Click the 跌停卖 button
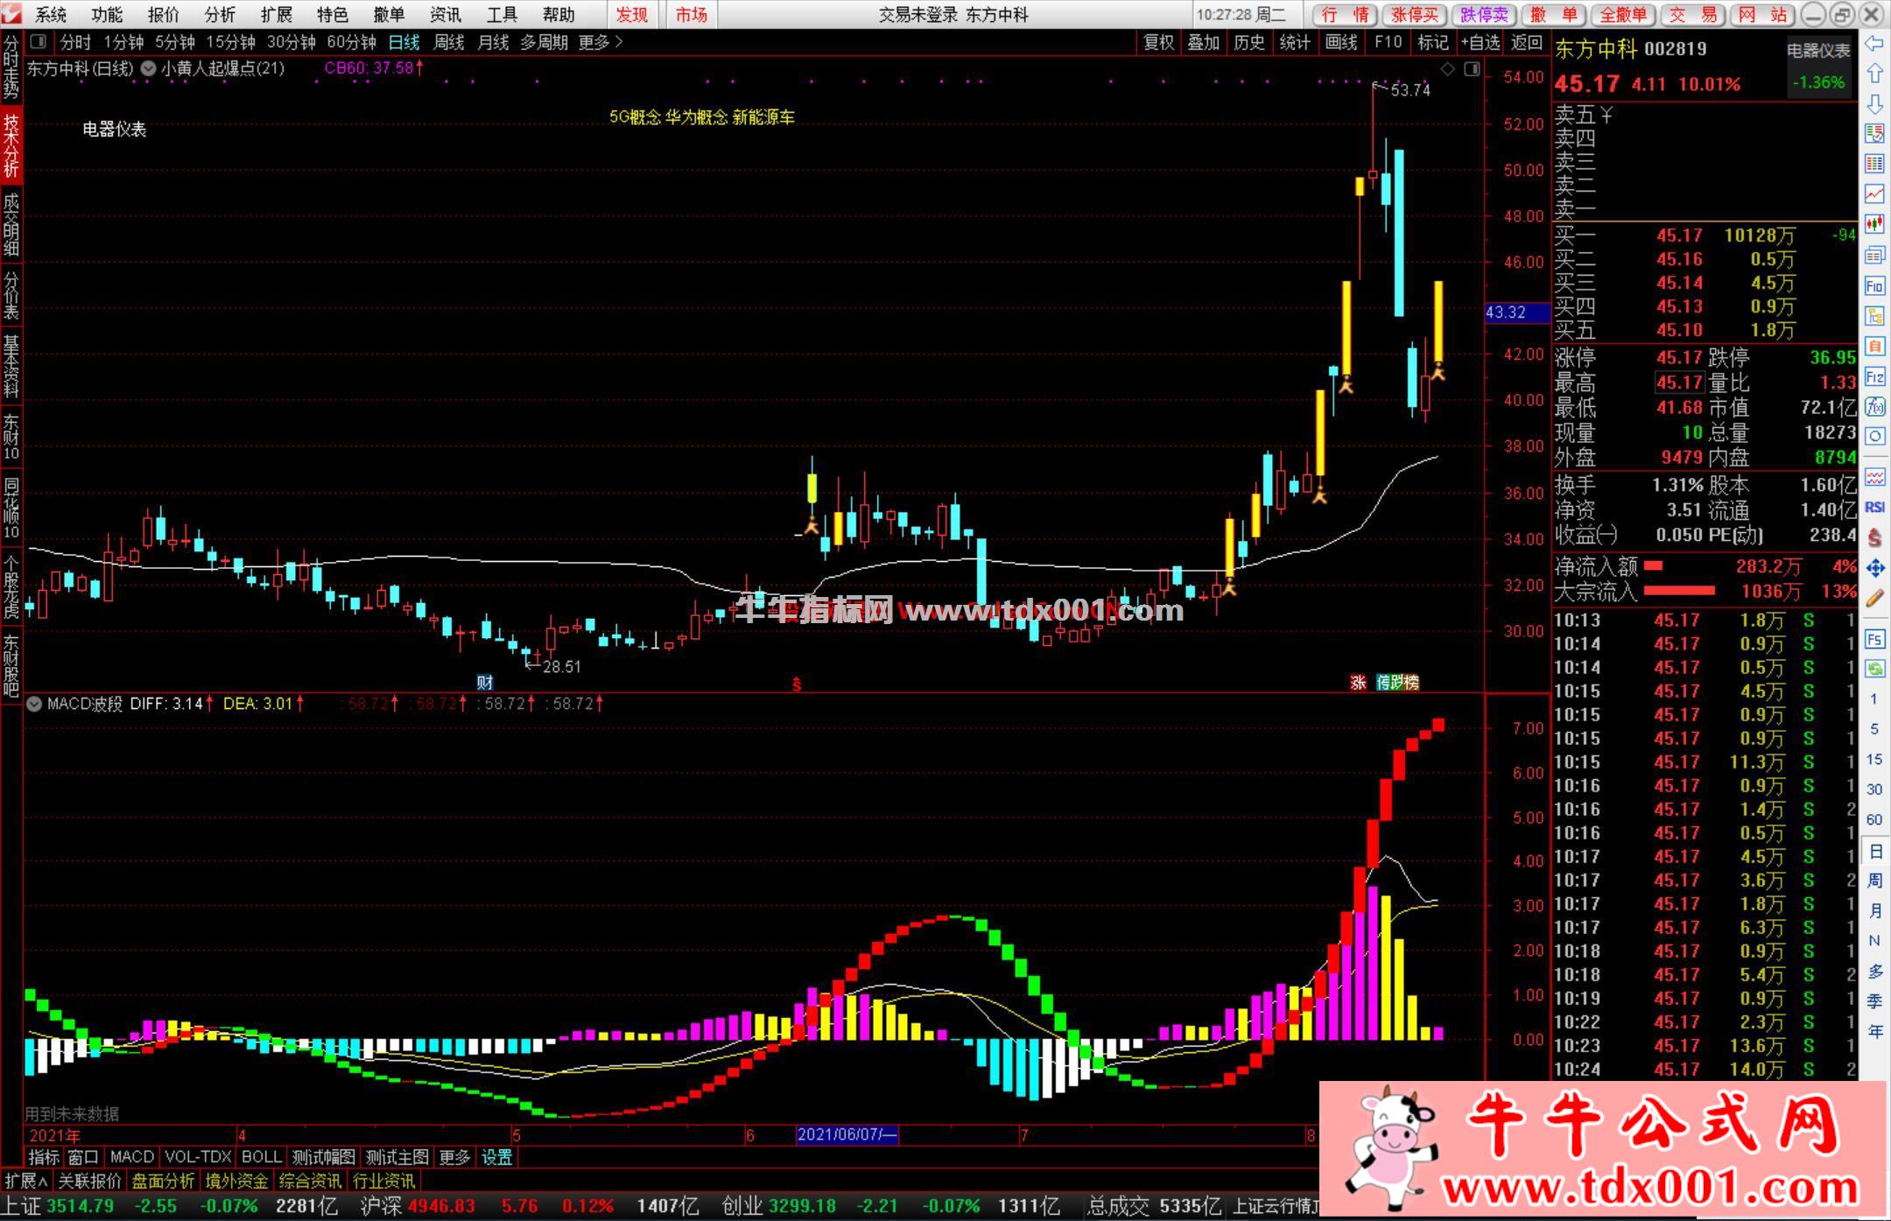The image size is (1891, 1221). point(1484,14)
